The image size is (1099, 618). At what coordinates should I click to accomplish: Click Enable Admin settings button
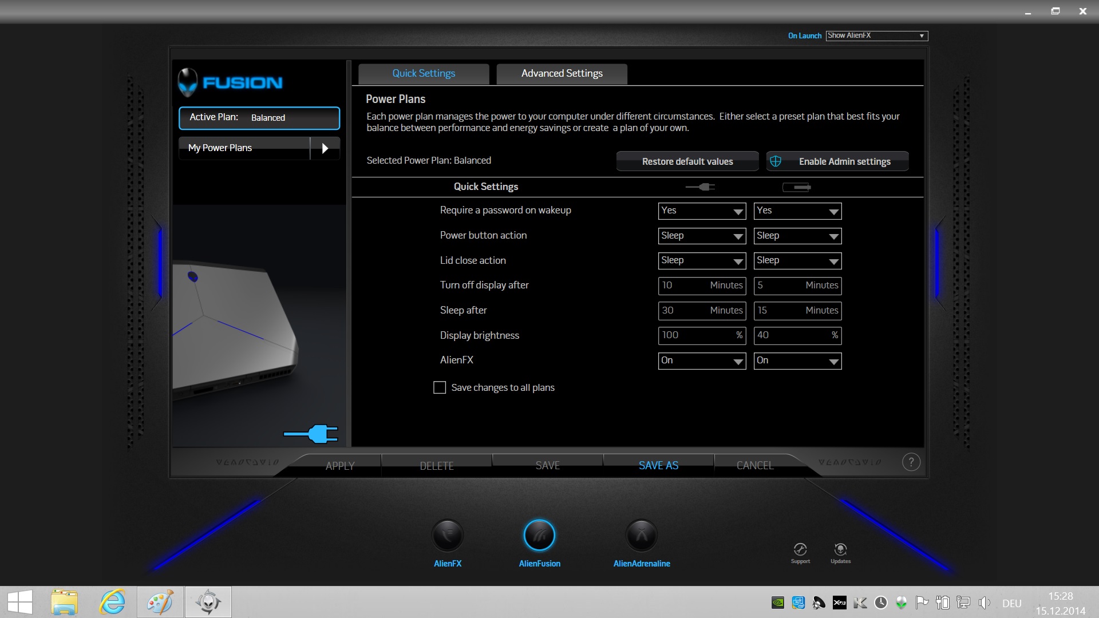837,161
